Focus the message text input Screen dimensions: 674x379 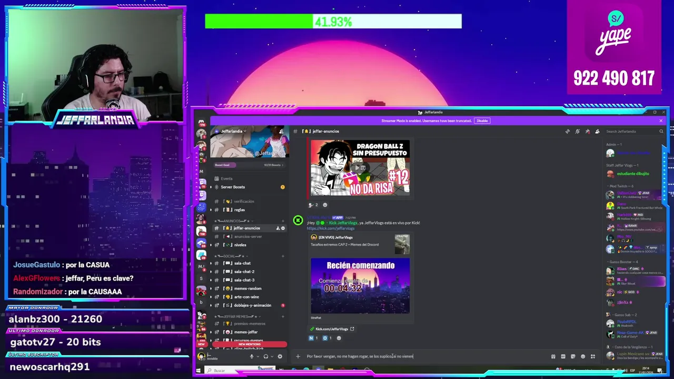pyautogui.click(x=427, y=356)
